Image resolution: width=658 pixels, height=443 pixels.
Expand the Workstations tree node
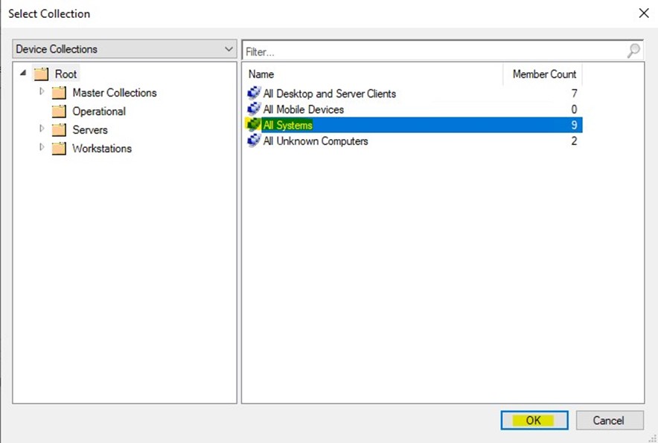(x=42, y=148)
